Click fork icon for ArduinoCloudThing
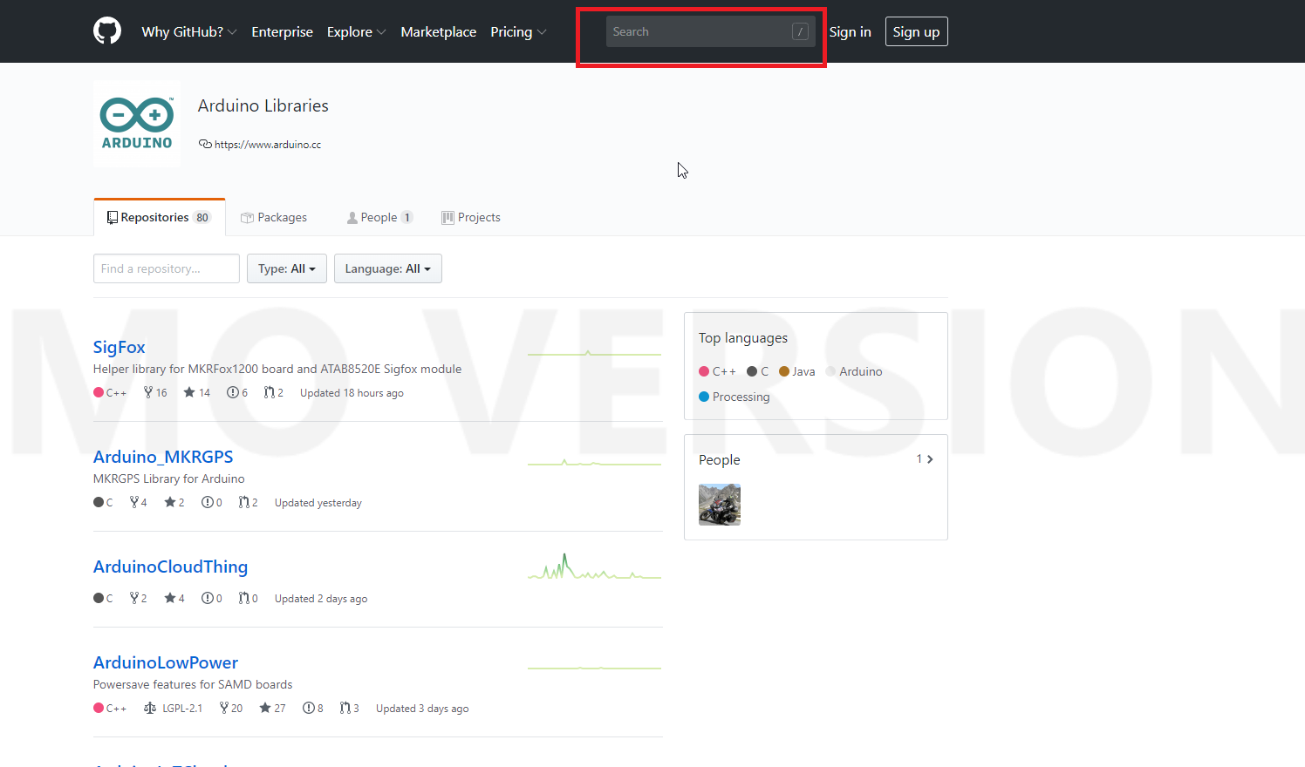The image size is (1305, 767). [134, 598]
